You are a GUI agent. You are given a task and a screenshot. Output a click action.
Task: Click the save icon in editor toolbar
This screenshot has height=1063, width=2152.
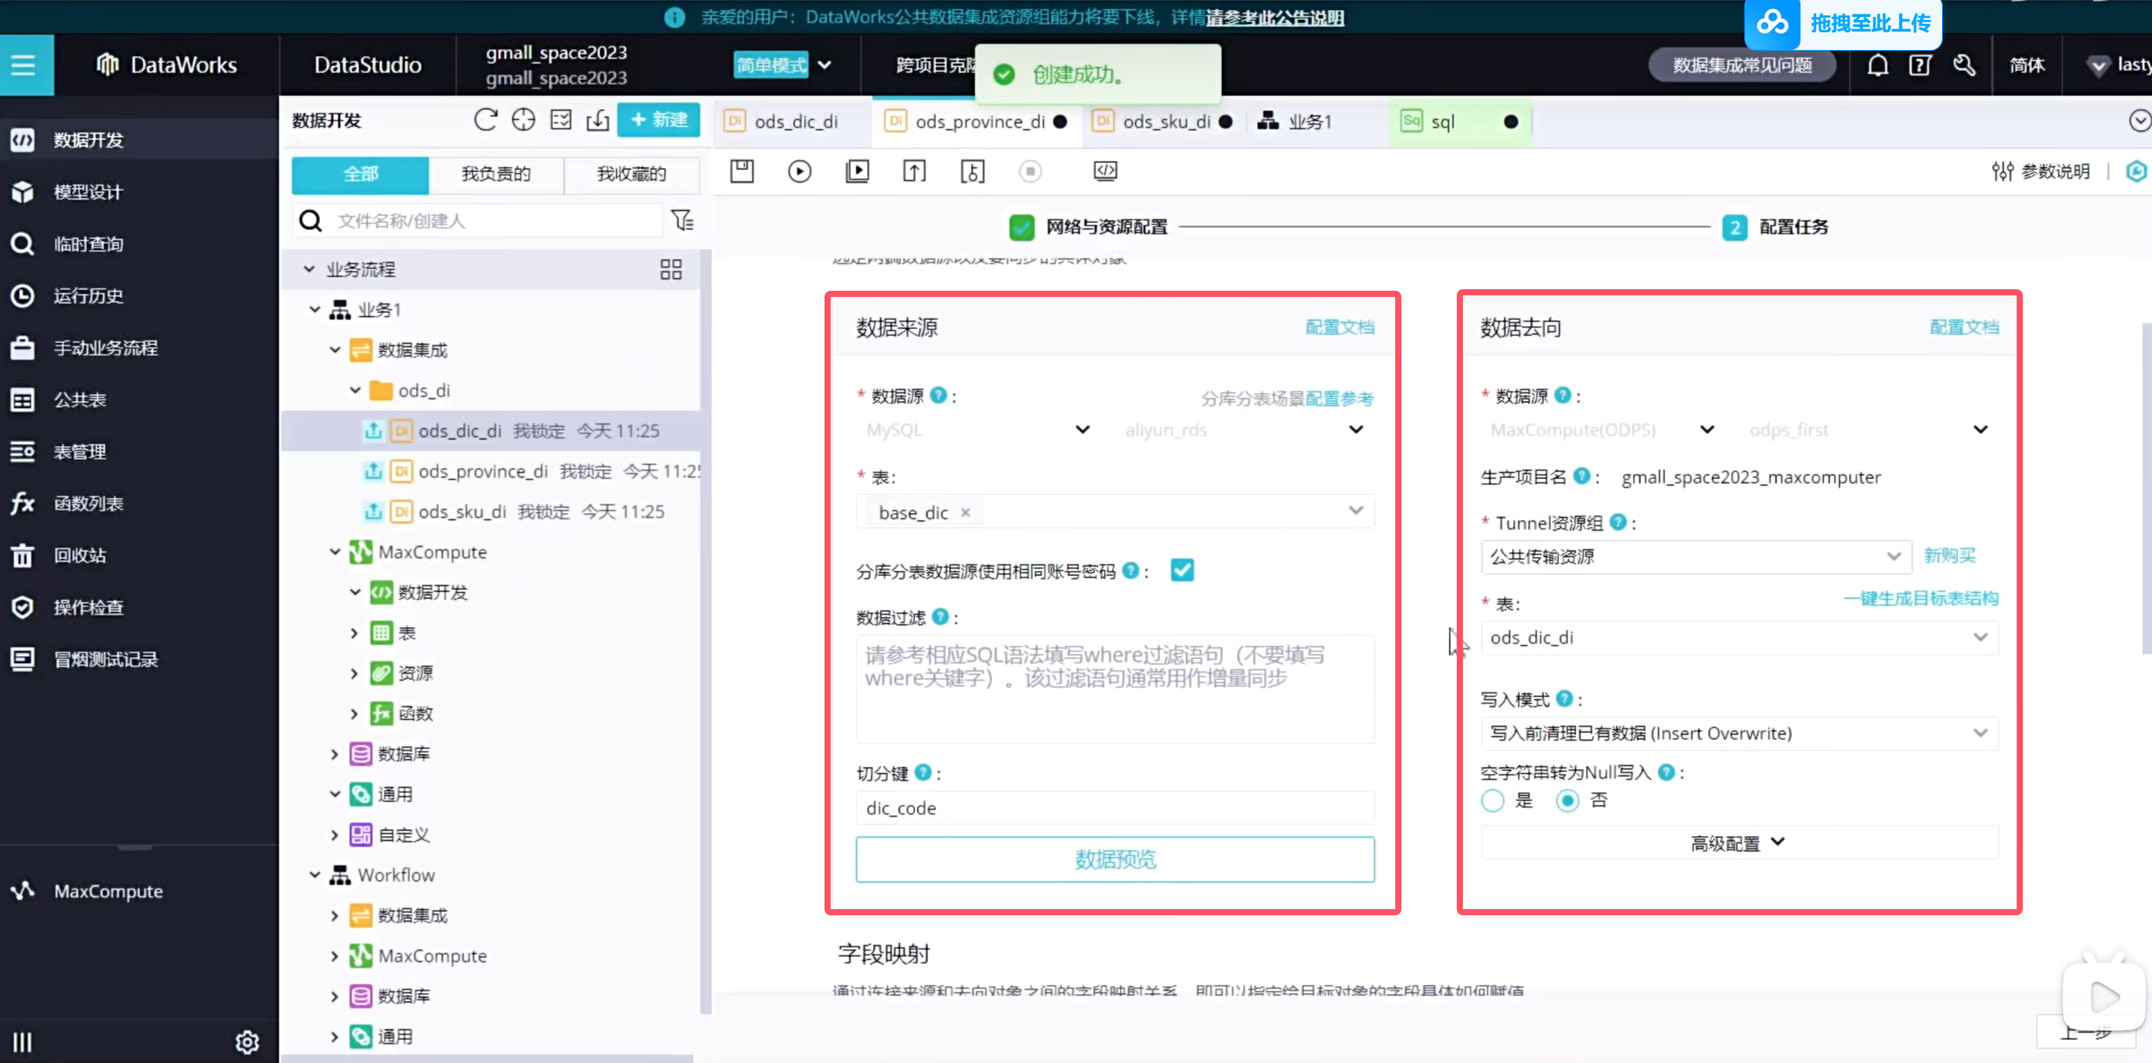point(741,172)
